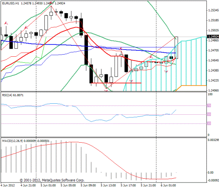Select the 1.24865 price axis label
The height and width of the screenshot is (188, 219).
tap(214, 40)
